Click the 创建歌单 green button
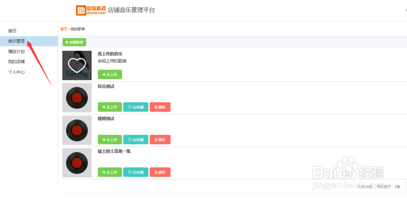This screenshot has width=407, height=199. coord(74,42)
